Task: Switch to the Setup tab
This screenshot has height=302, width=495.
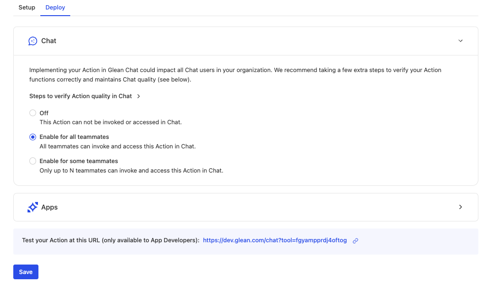Action: click(x=27, y=8)
